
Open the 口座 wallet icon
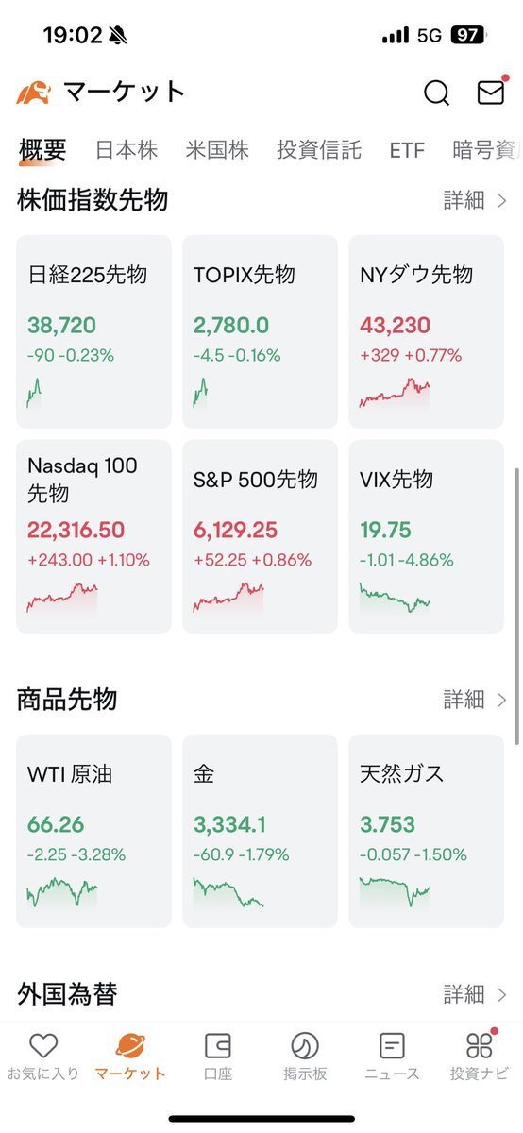(x=218, y=1045)
